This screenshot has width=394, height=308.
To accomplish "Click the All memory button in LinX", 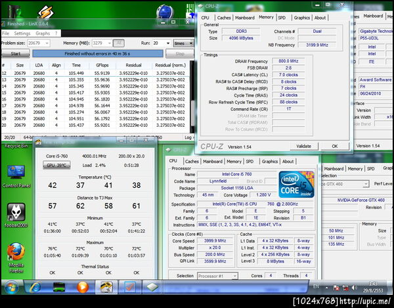I will tap(119, 43).
